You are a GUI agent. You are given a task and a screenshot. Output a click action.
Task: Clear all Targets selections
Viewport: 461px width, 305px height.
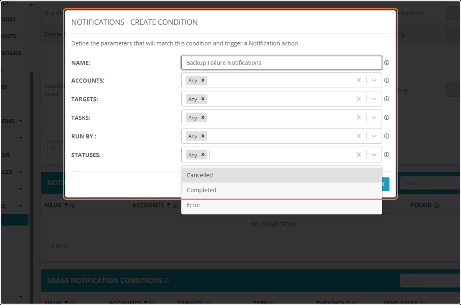pos(359,99)
